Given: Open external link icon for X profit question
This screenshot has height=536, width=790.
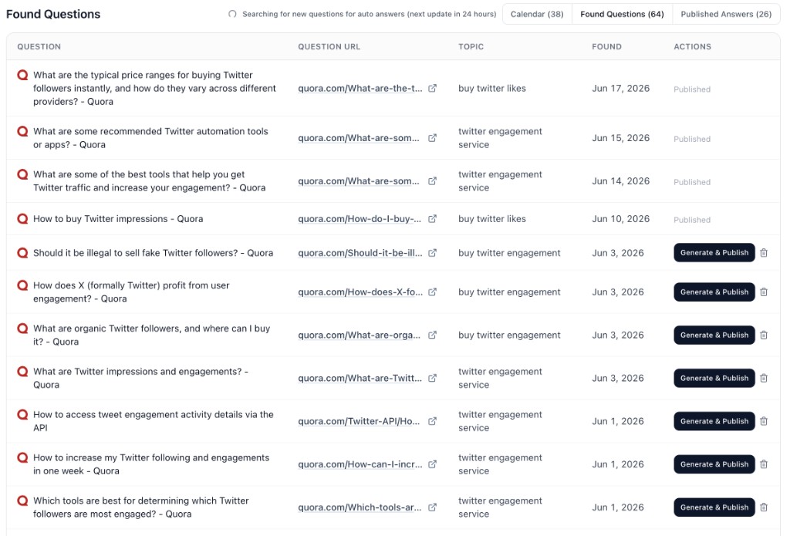Looking at the screenshot, I should pyautogui.click(x=432, y=292).
